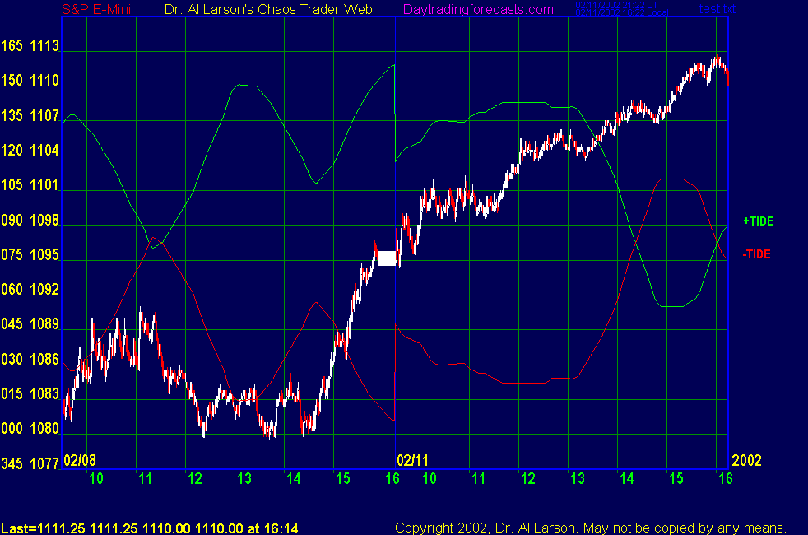Select the 02/08 date label
The width and height of the screenshot is (808, 535).
(81, 459)
